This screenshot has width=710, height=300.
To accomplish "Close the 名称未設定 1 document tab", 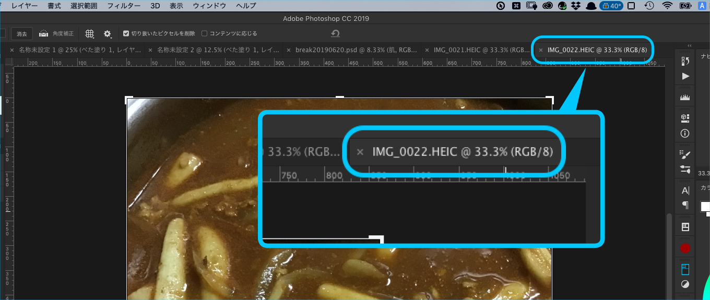I will (x=11, y=50).
